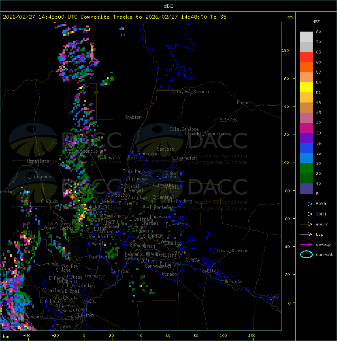
Task: Click the pink bip arrow icon
Action: click(306, 234)
